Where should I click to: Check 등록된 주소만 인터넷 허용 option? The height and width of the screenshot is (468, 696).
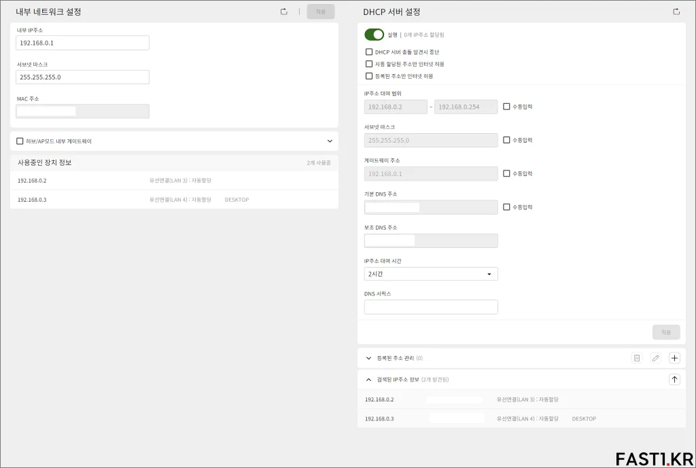369,76
